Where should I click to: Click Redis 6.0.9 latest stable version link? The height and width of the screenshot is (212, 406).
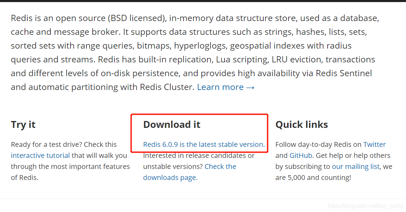[x=204, y=144]
